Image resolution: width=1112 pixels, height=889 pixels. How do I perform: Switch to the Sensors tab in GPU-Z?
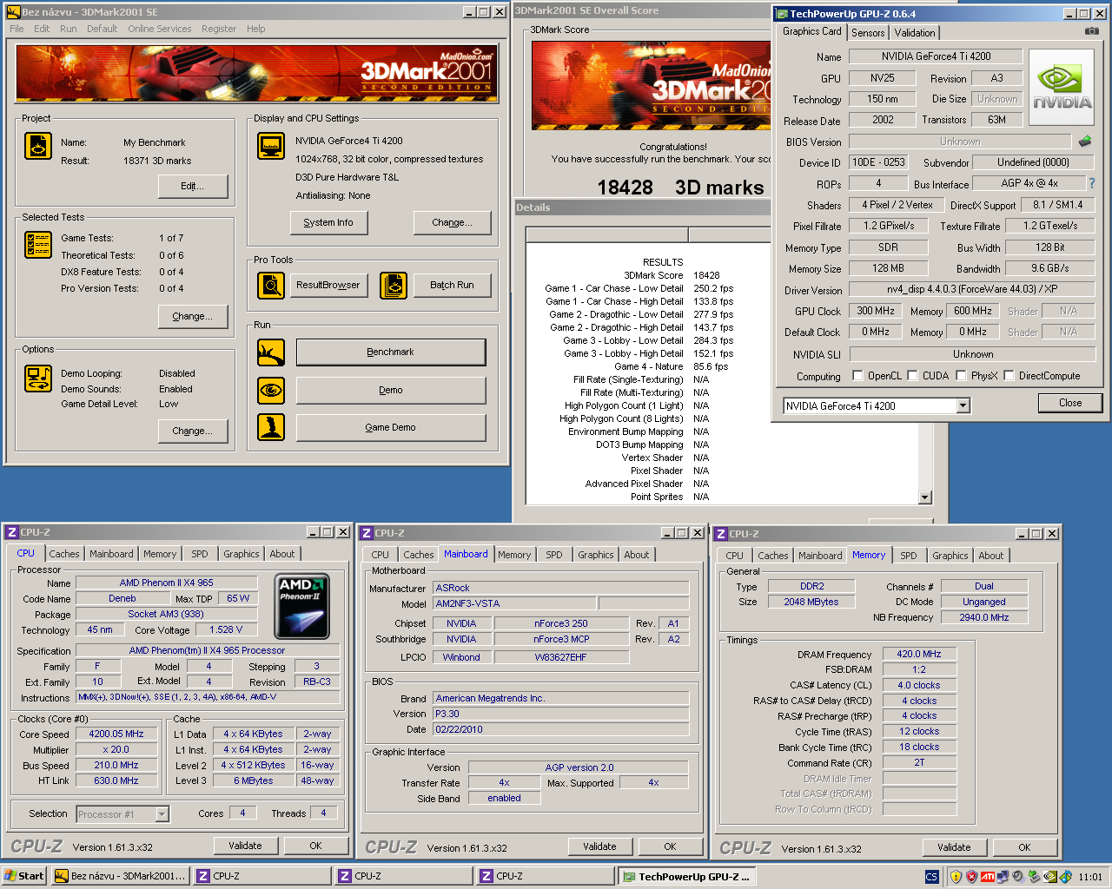pyautogui.click(x=867, y=33)
